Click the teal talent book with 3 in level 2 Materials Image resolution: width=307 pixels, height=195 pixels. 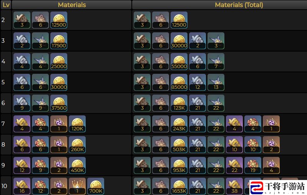click(22, 20)
